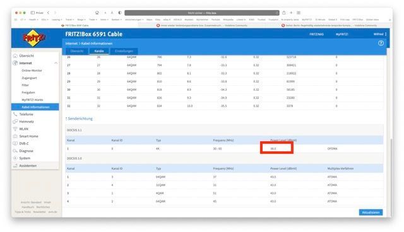Switch to FRITZ!Box 6591 Cable browser tab
The image size is (404, 232).
point(74,25)
